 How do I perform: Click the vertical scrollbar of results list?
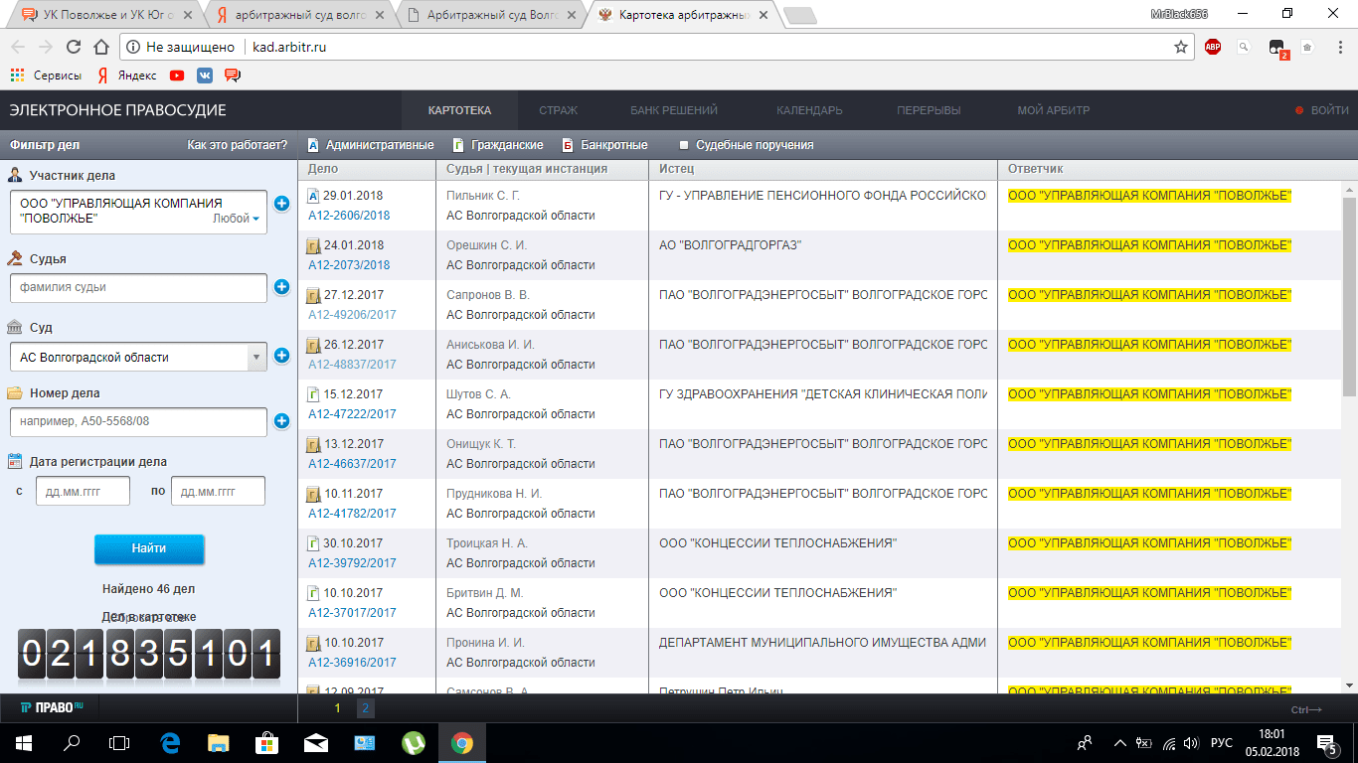pos(1349,298)
